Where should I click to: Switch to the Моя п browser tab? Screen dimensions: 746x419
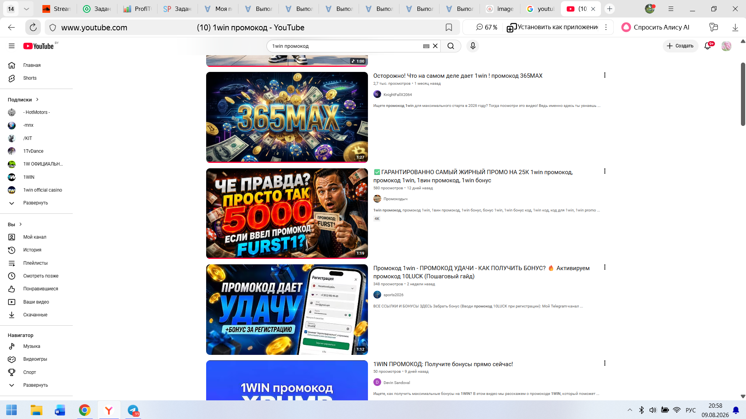[x=218, y=9]
